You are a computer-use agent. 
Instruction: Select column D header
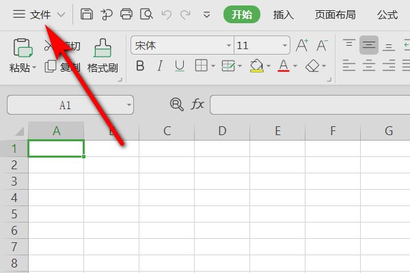point(222,131)
